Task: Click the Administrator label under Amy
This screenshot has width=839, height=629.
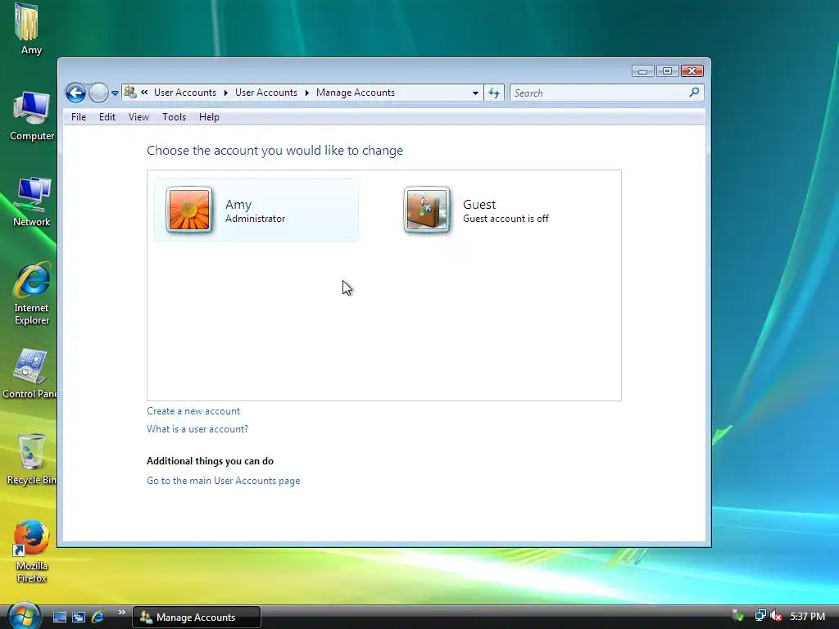Action: click(256, 219)
